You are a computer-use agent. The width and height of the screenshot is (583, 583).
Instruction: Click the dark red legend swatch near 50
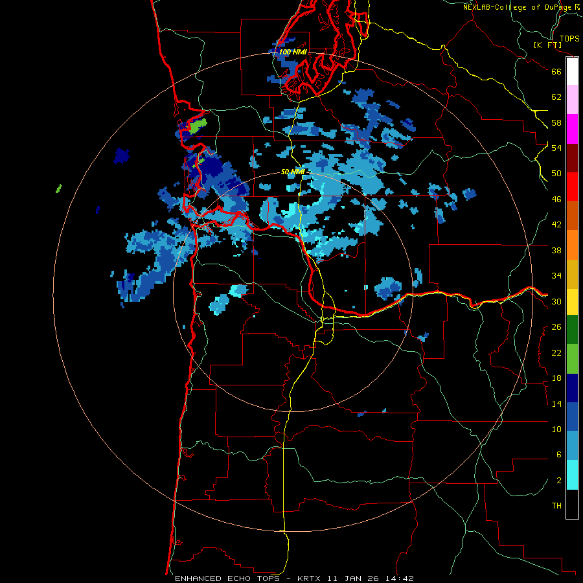(x=572, y=157)
